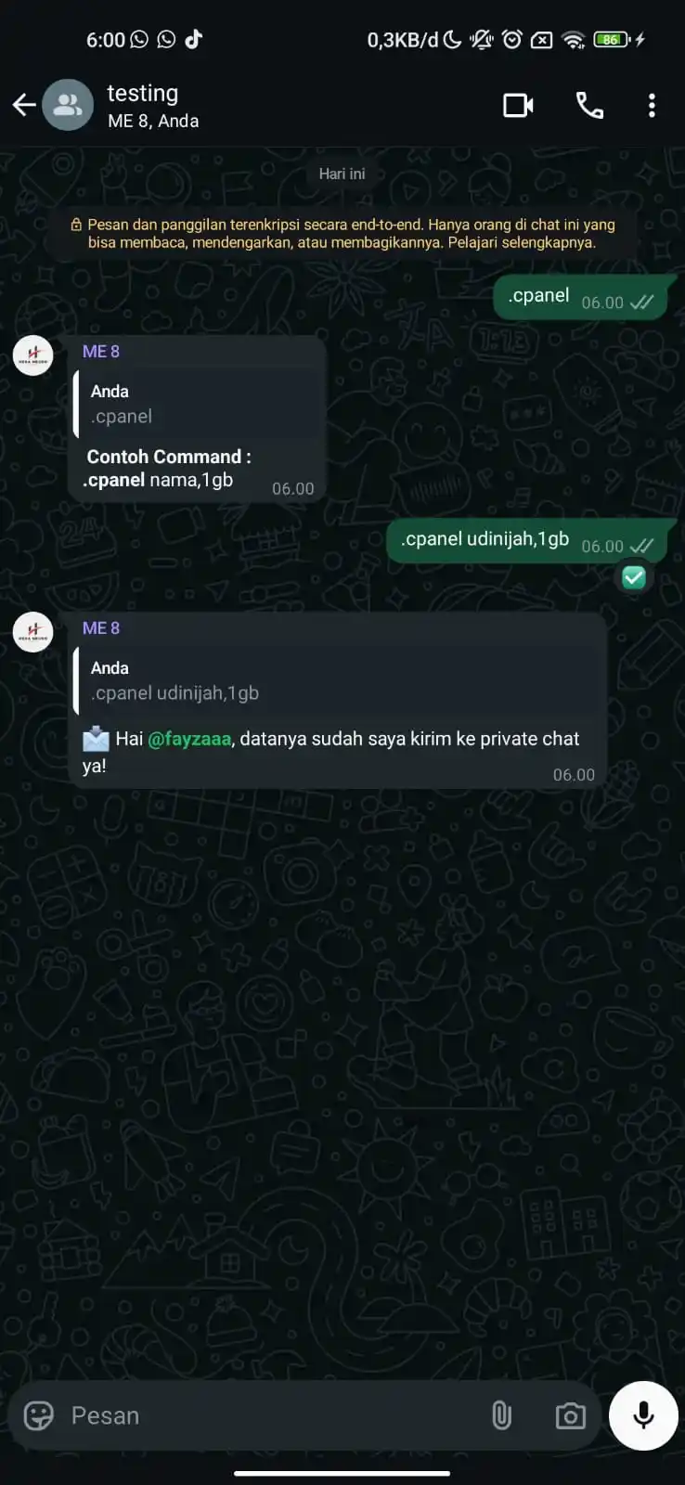Focus the Pesan message input field
Viewport: 685px width, 1485px height.
tap(269, 1415)
